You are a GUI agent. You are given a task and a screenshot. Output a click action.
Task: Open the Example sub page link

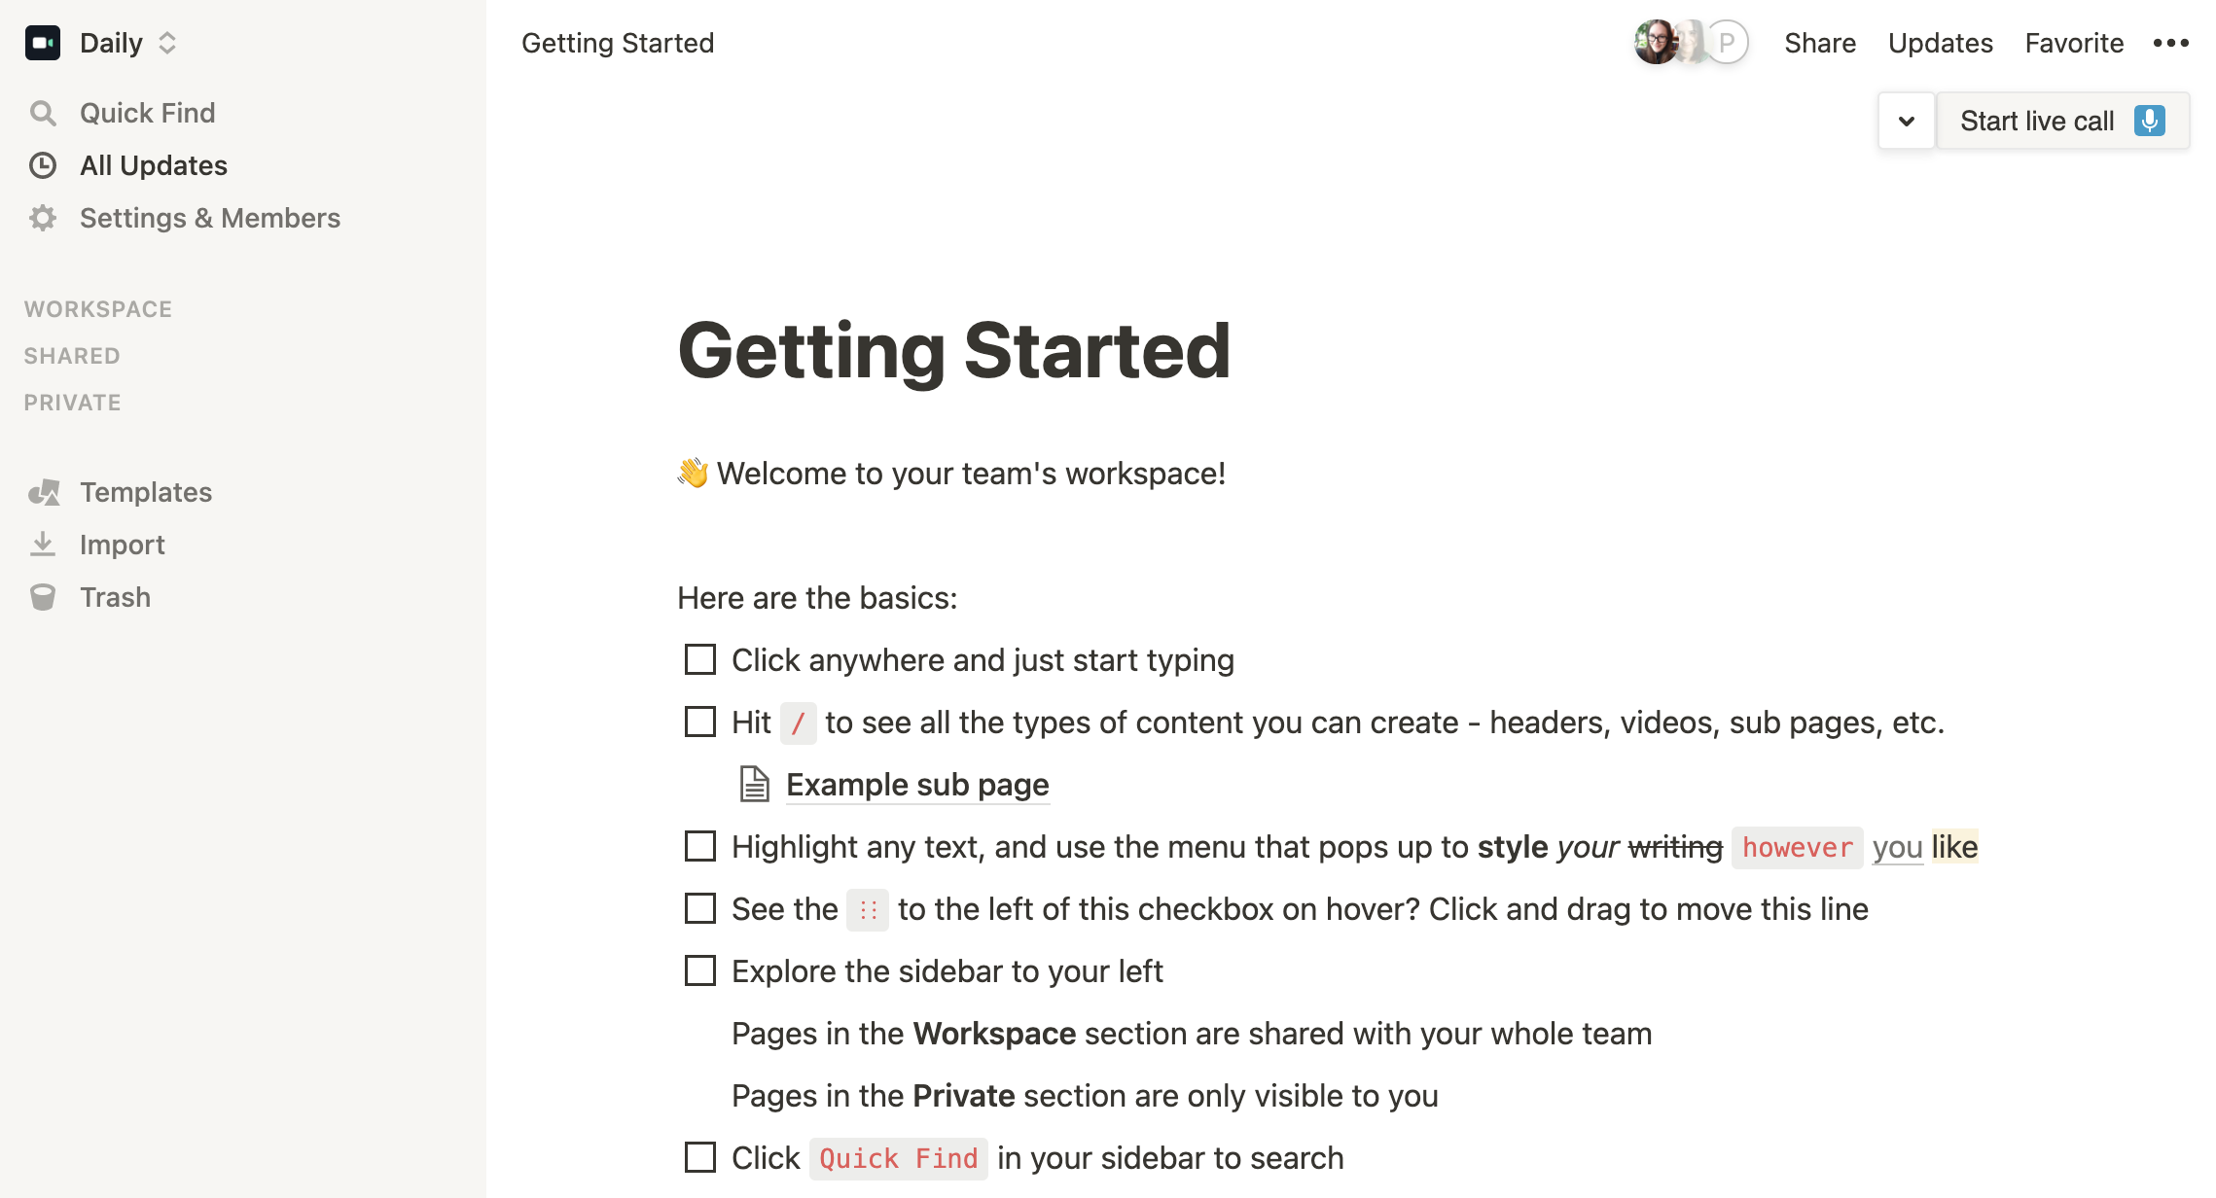click(917, 784)
